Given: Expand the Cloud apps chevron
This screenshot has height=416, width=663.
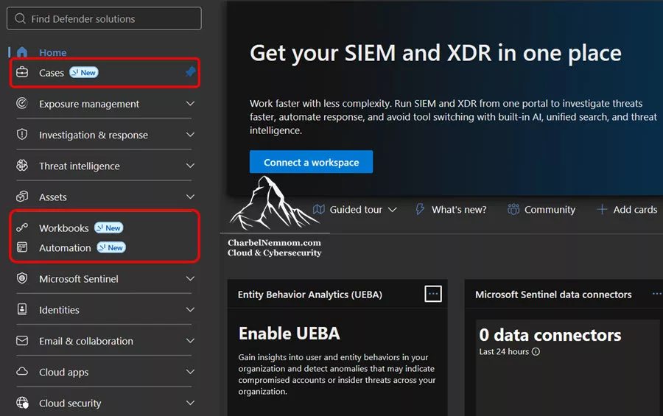Looking at the screenshot, I should (x=190, y=372).
